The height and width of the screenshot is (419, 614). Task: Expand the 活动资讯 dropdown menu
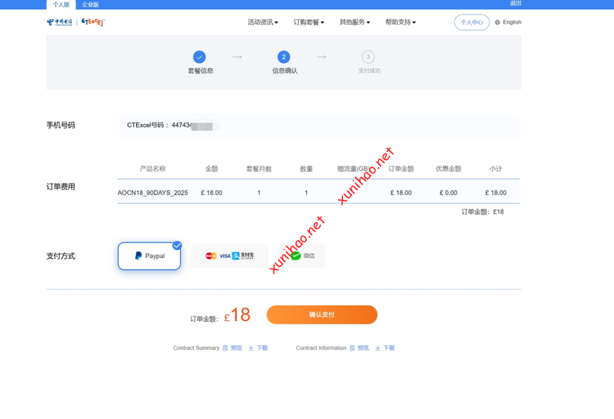click(263, 22)
